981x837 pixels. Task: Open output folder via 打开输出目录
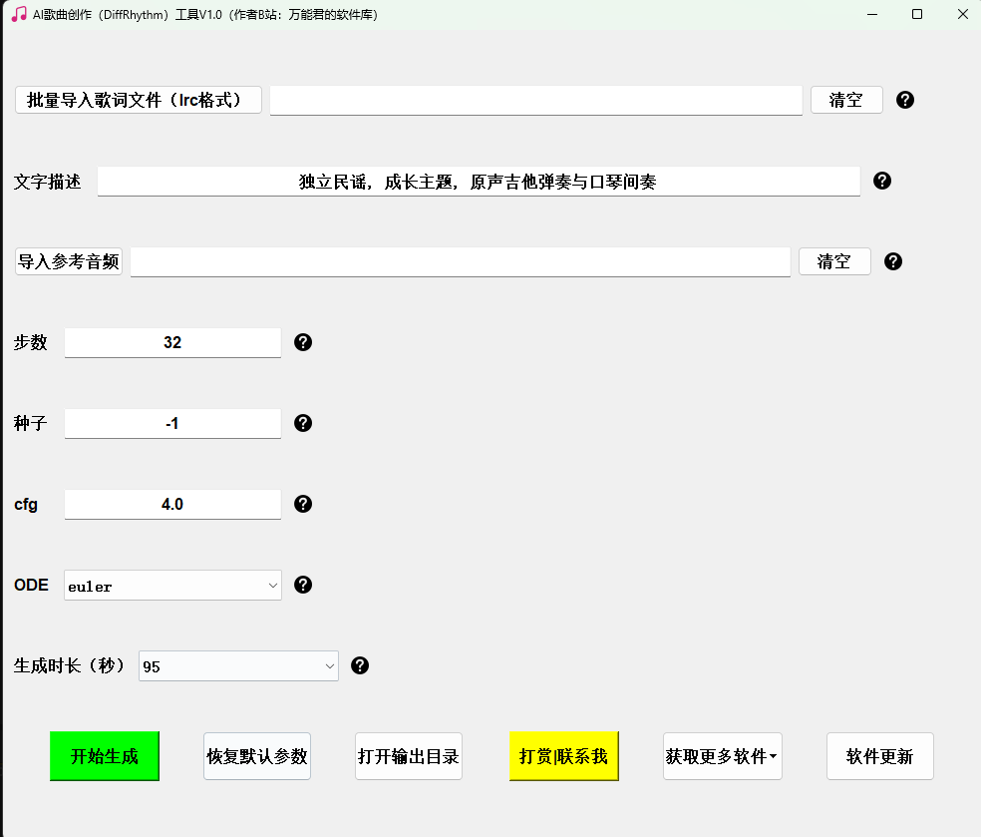pos(409,756)
